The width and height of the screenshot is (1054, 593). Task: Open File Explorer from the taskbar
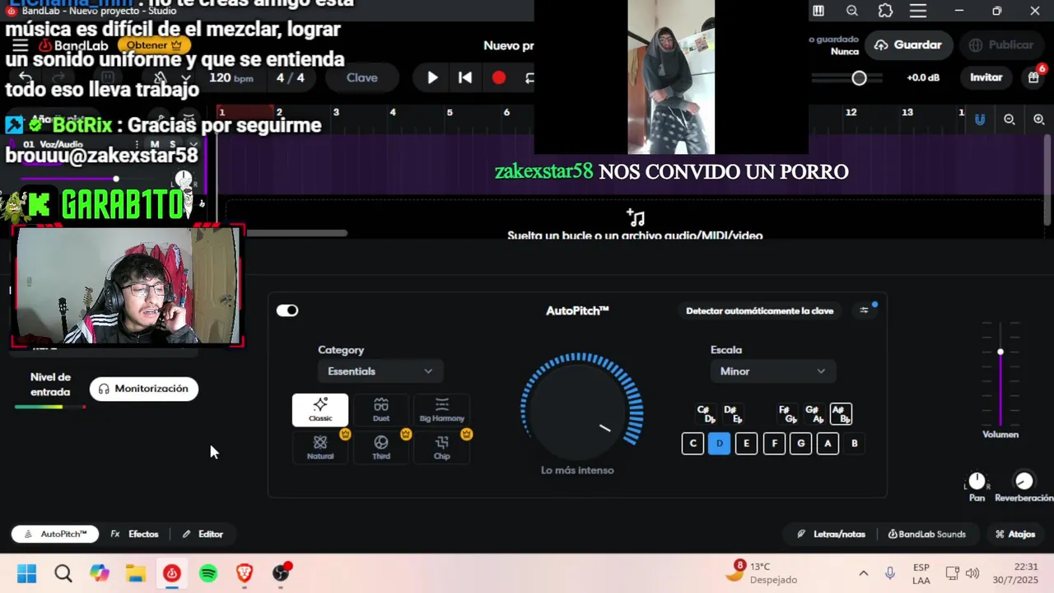(136, 573)
